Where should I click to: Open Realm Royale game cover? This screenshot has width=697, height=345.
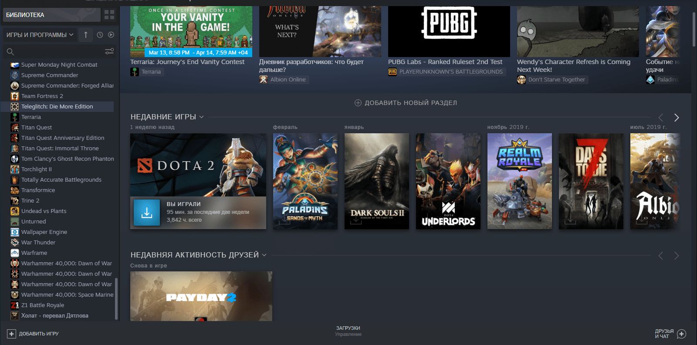coord(520,181)
